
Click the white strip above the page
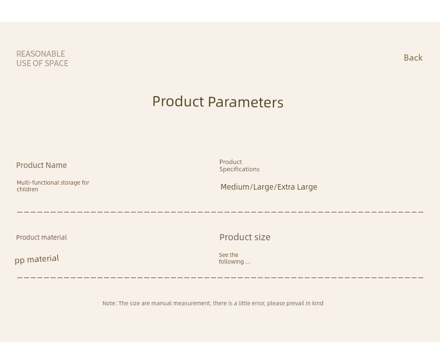tap(220, 11)
